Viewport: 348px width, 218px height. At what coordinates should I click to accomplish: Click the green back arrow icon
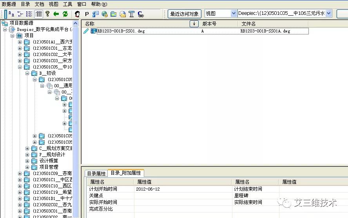(x=56, y=14)
